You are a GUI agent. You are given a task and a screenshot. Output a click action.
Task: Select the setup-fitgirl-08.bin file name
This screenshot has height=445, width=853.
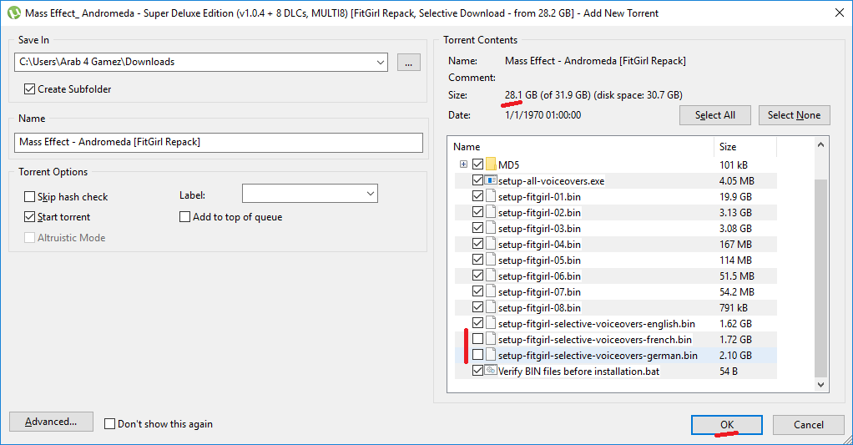tap(539, 308)
